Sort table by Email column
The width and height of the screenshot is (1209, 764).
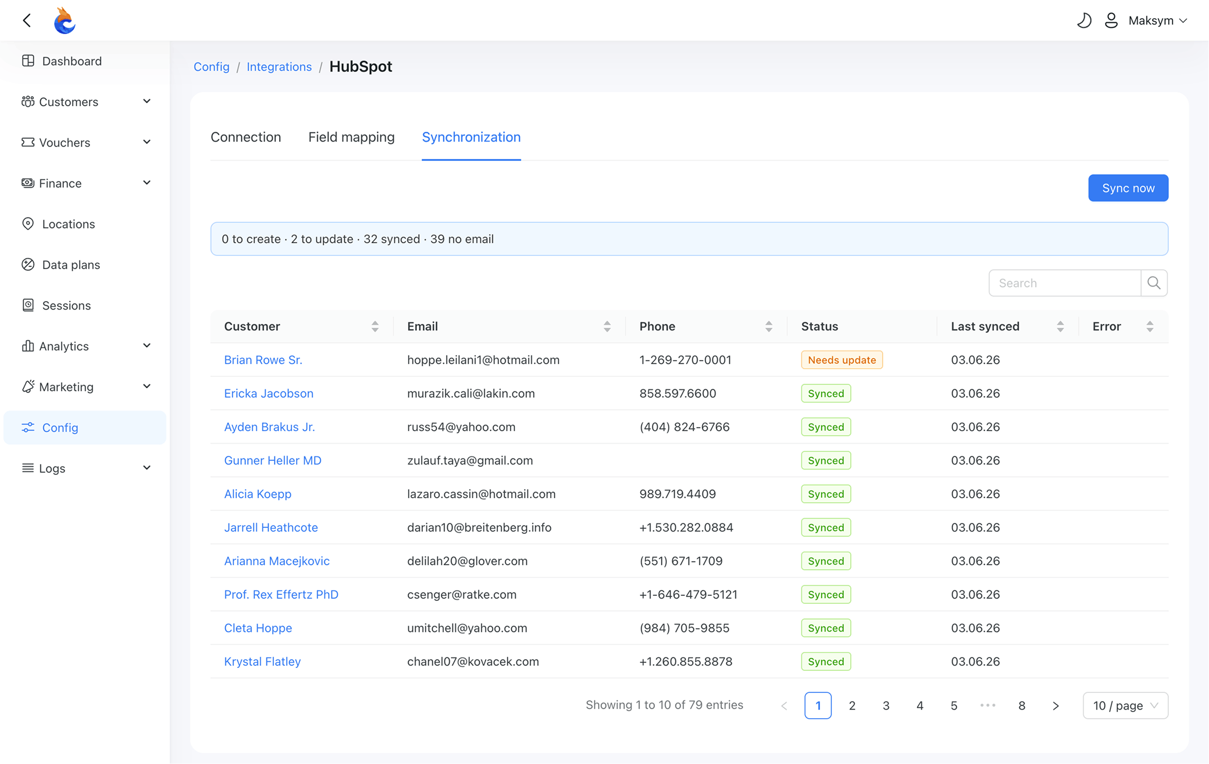[607, 326]
